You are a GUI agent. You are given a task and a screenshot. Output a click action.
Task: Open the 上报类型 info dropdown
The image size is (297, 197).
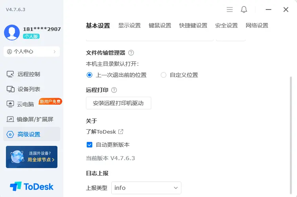pyautogui.click(x=146, y=188)
